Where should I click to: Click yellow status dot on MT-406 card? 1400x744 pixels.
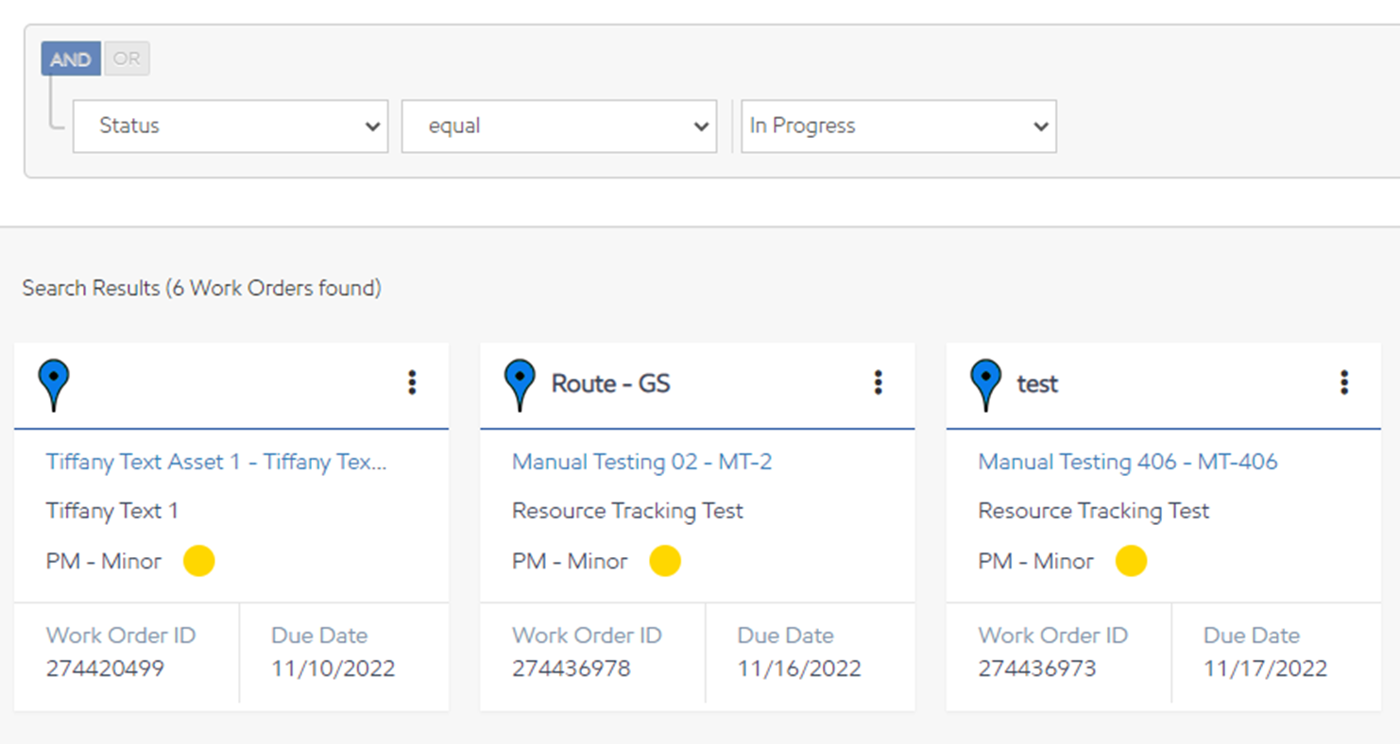tap(1131, 561)
